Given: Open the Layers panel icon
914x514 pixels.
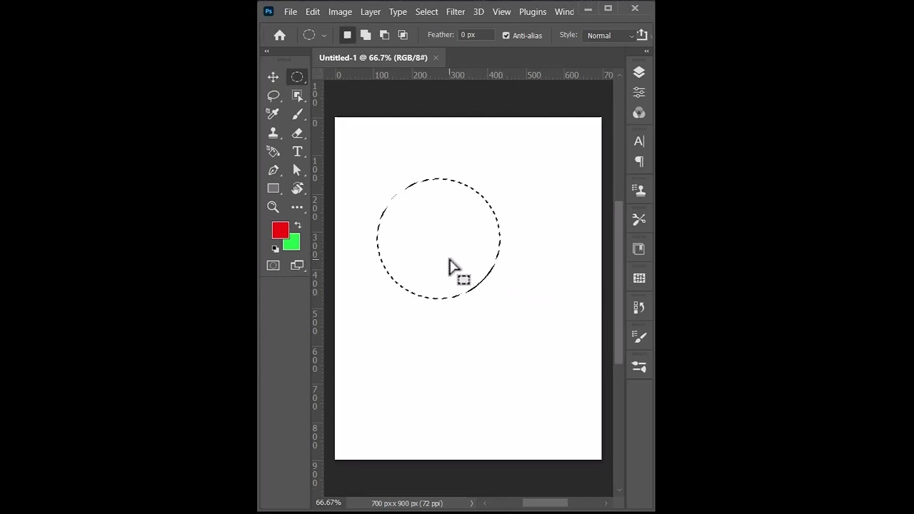Looking at the screenshot, I should pos(639,73).
